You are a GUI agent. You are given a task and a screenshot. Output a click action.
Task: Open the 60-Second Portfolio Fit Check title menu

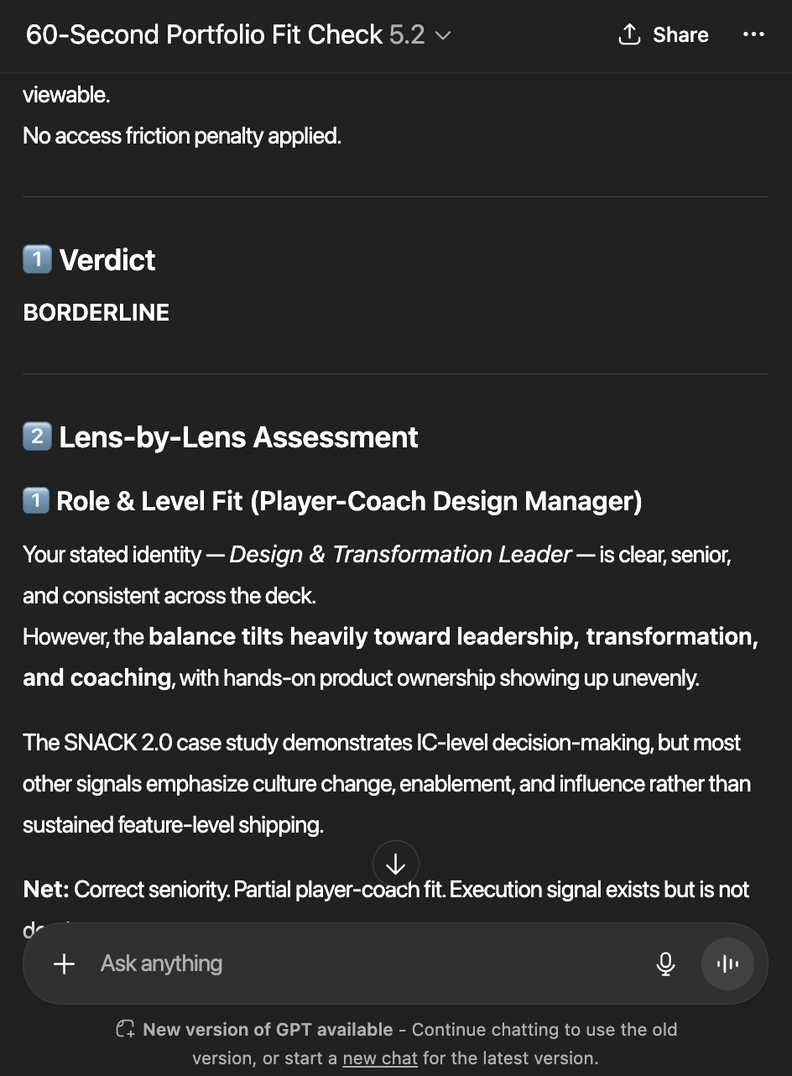204,35
